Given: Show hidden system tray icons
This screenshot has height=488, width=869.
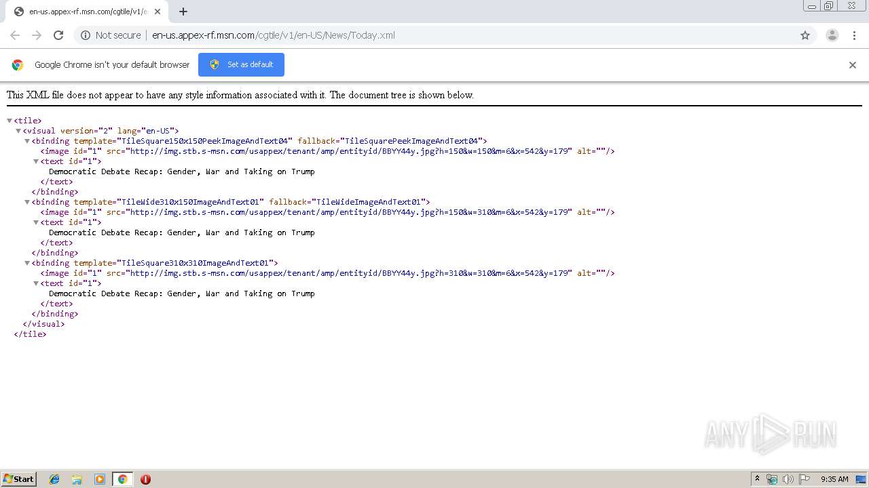Looking at the screenshot, I should coord(758,479).
